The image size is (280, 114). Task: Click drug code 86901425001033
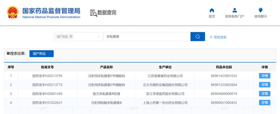click(224, 76)
